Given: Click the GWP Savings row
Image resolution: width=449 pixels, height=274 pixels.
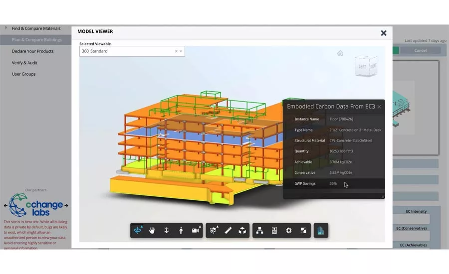Looking at the screenshot, I should point(334,184).
